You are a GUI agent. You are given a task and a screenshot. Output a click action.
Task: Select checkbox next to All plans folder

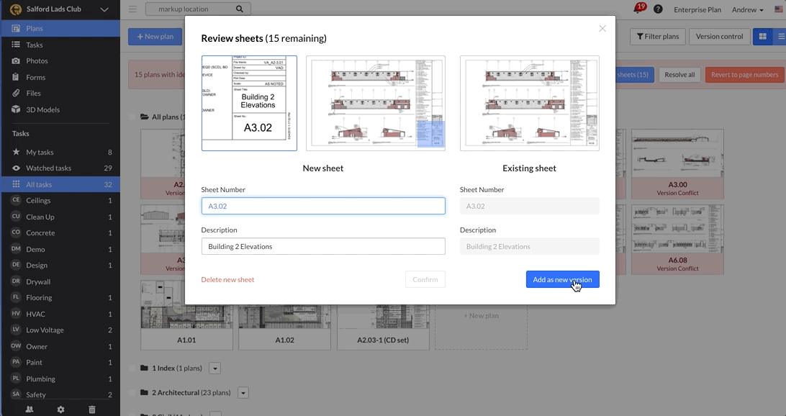coord(132,117)
